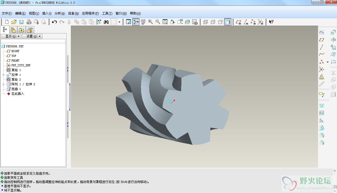Select the Revolve tool
The image size is (337, 193).
coord(333,40)
